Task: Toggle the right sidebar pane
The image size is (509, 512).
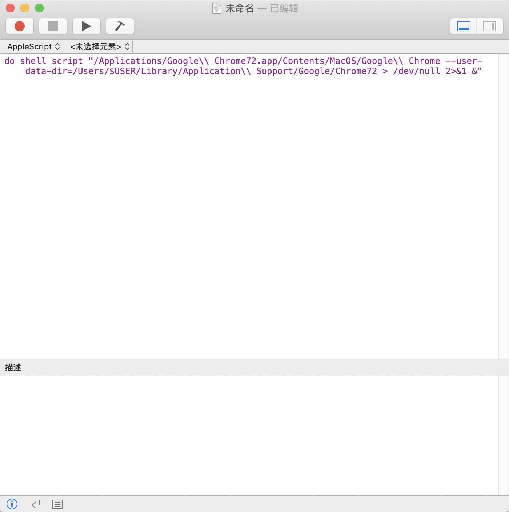Action: (x=490, y=26)
